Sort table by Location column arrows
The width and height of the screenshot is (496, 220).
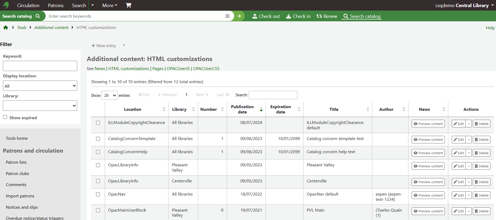(x=164, y=109)
